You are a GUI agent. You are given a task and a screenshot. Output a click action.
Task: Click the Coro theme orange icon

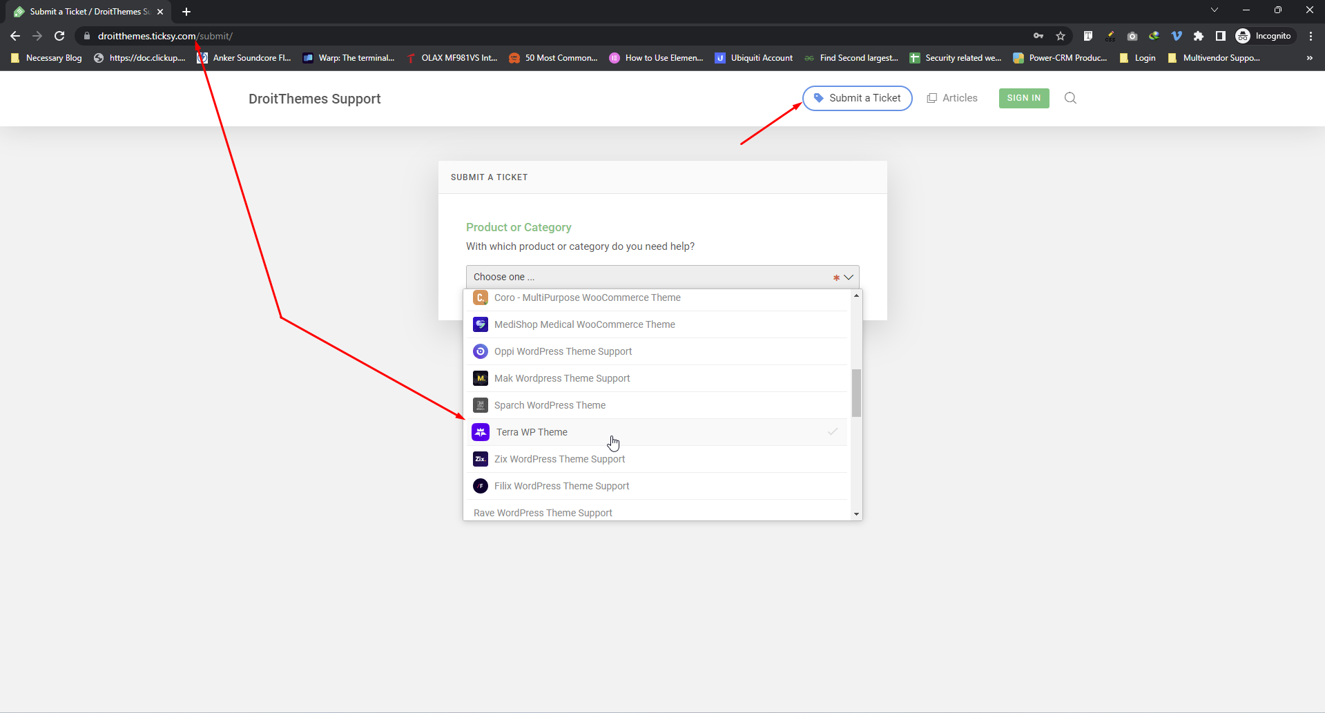pyautogui.click(x=481, y=297)
